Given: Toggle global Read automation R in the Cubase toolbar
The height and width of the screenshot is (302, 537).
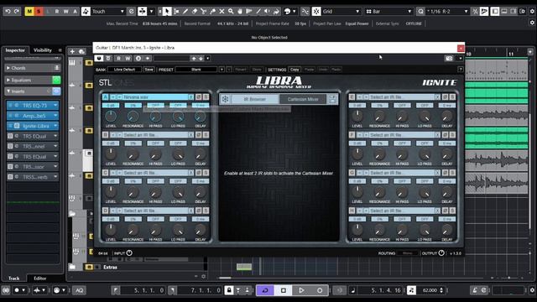Looking at the screenshot, I should pyautogui.click(x=57, y=11).
